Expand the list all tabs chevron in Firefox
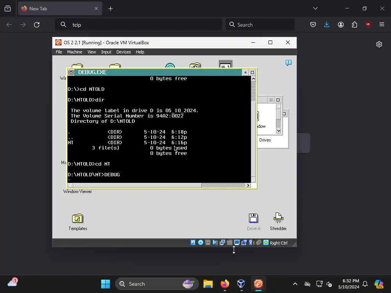This screenshot has height=293, width=391. (x=315, y=8)
